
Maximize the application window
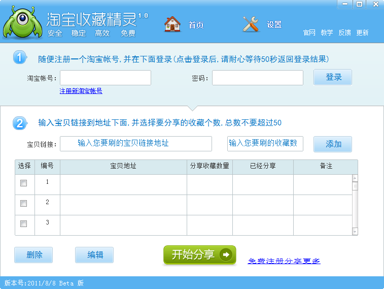tap(359, 4)
